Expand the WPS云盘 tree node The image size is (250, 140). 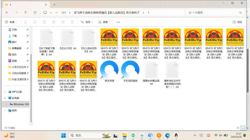pos(5,92)
